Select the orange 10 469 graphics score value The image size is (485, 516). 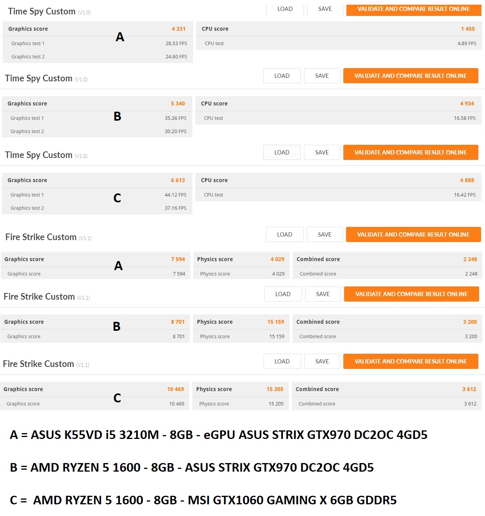point(176,389)
